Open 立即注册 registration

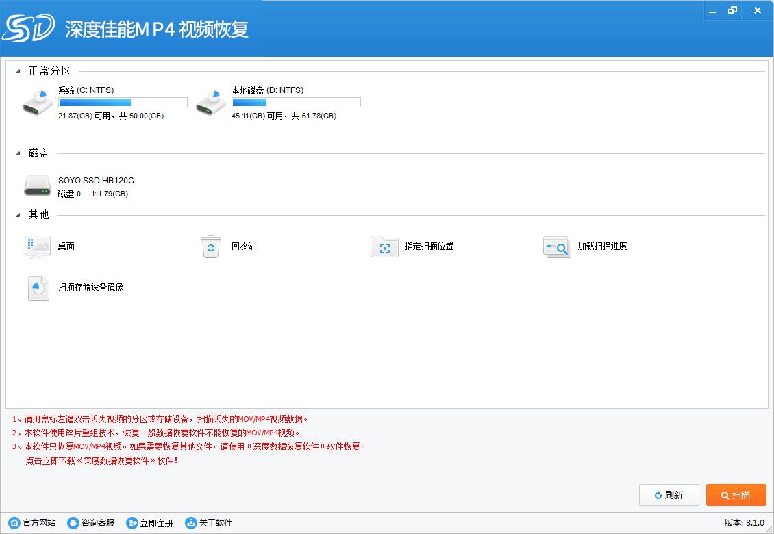pyautogui.click(x=150, y=523)
